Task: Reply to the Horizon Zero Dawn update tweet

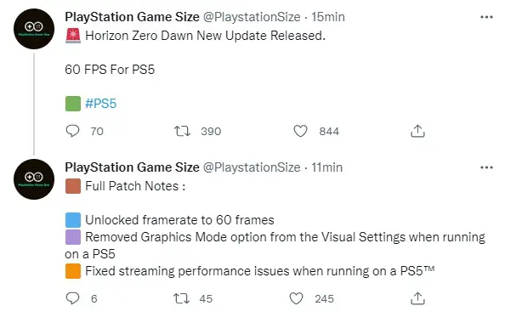Action: click(72, 131)
